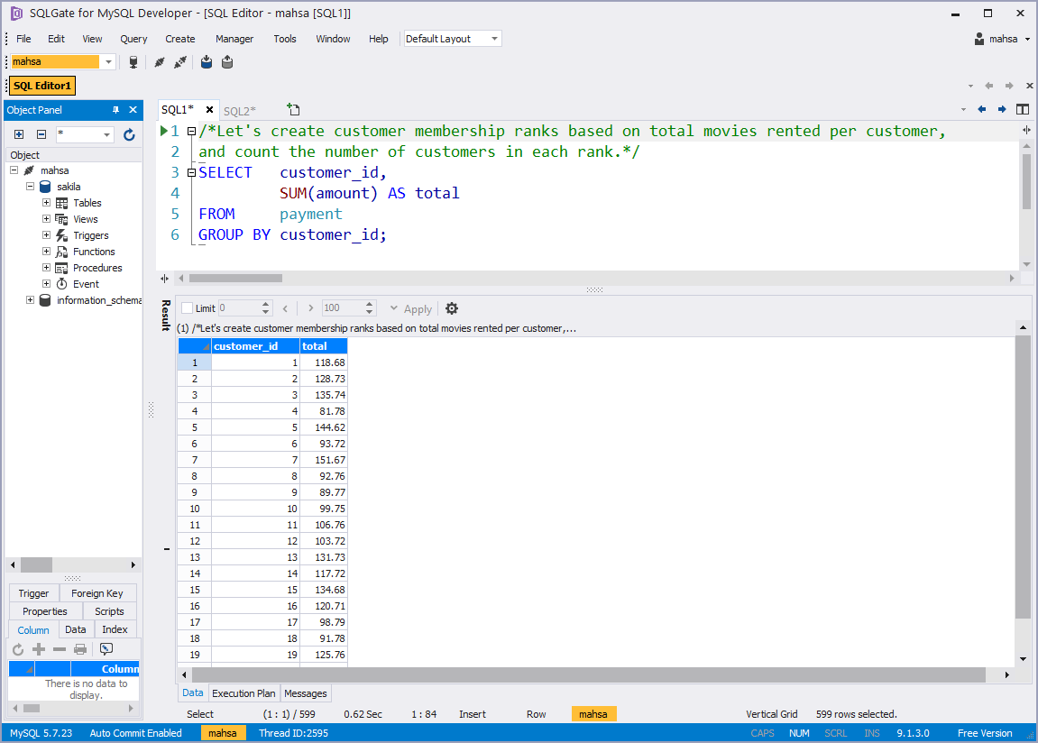This screenshot has width=1038, height=743.
Task: Click the results vertical scrollbar
Action: click(1023, 476)
